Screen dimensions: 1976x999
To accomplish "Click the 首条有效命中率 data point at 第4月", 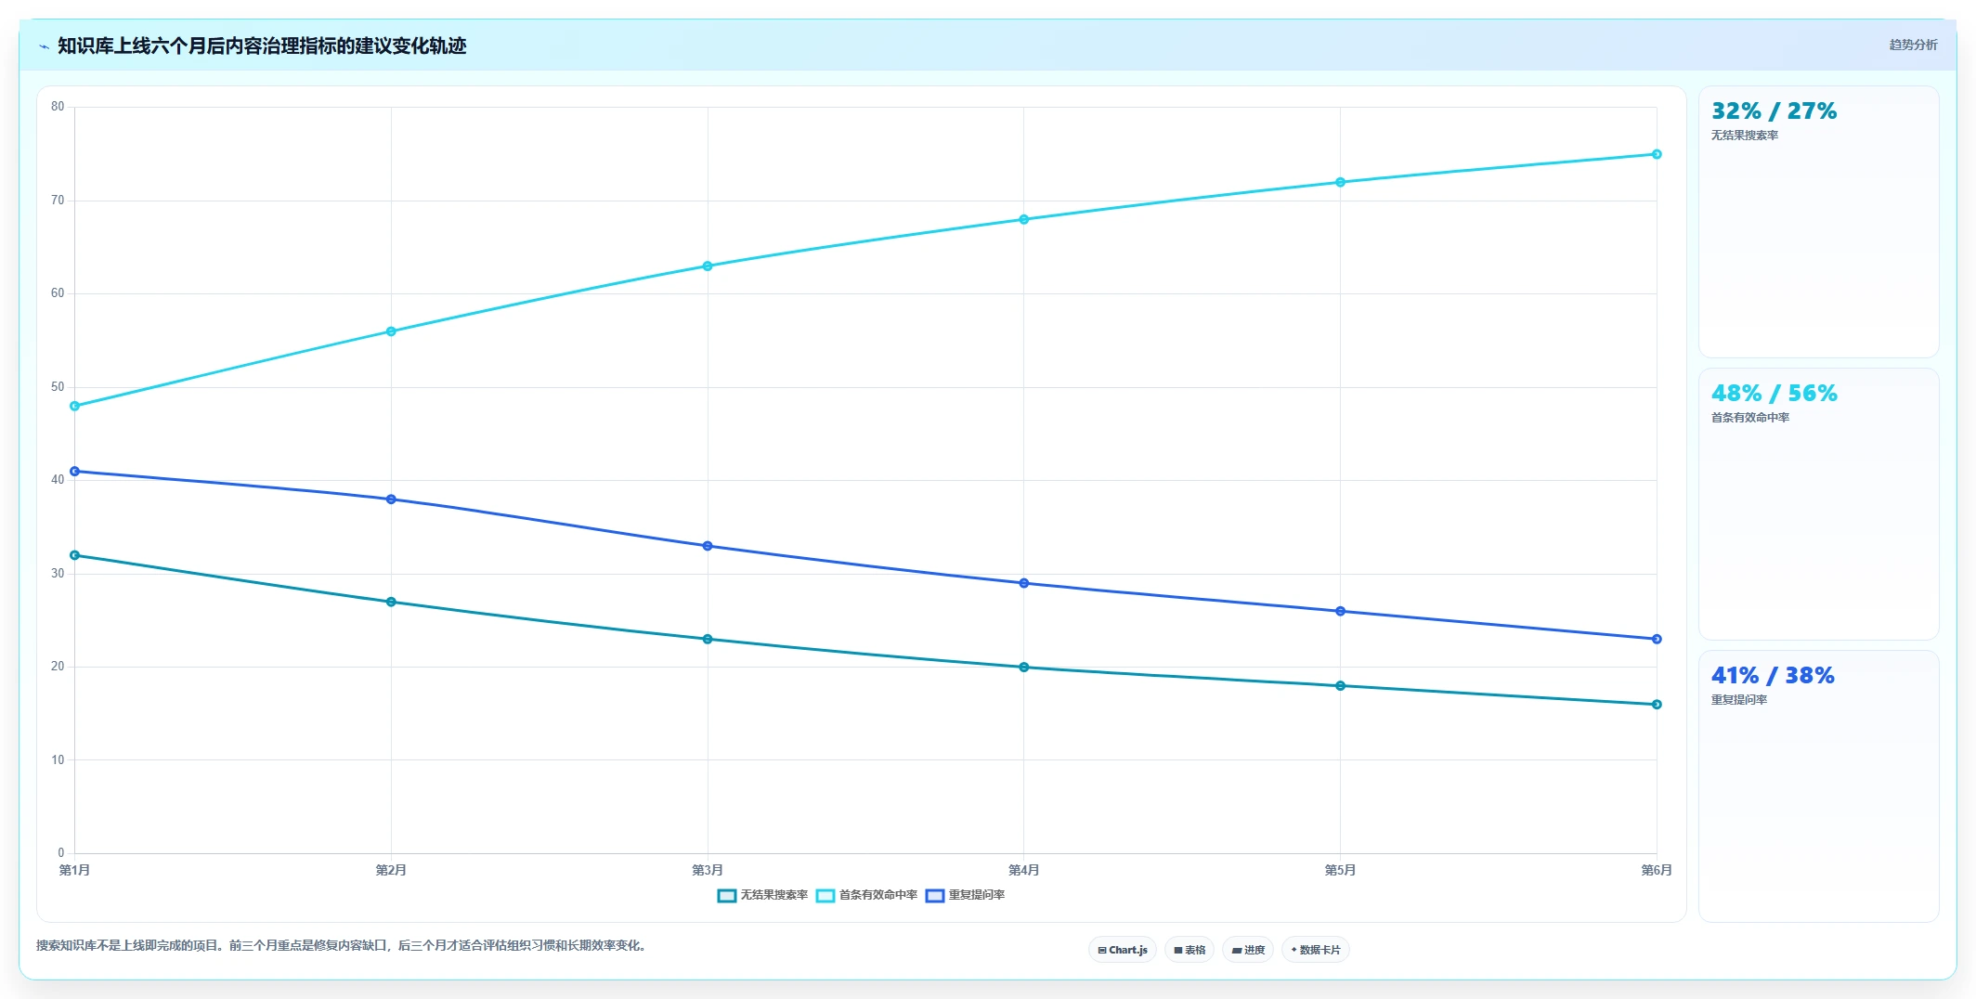I will pyautogui.click(x=1024, y=220).
